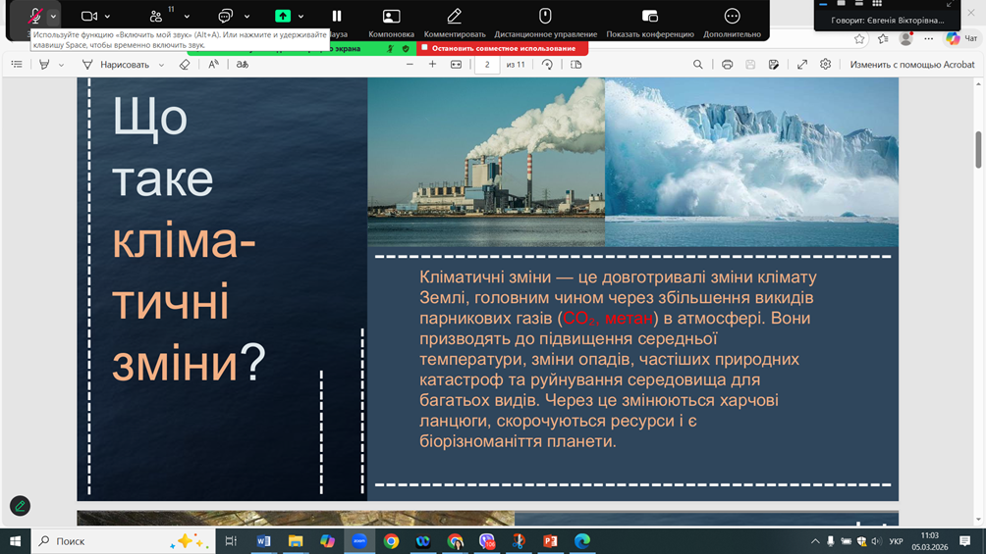Click Показать конференцию icon
This screenshot has width=986, height=554.
[x=649, y=16]
